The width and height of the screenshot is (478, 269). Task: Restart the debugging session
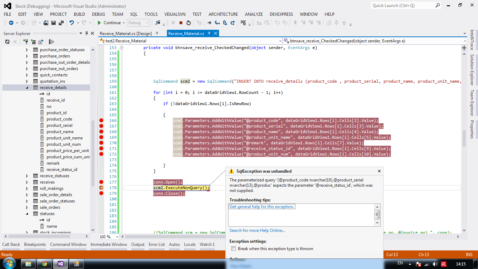[x=189, y=23]
